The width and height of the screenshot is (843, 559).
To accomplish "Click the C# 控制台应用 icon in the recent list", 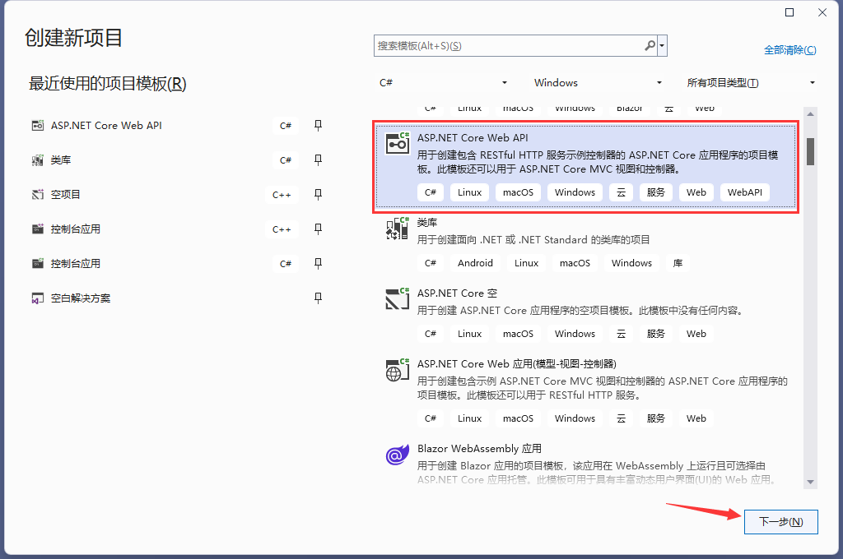I will (x=38, y=264).
